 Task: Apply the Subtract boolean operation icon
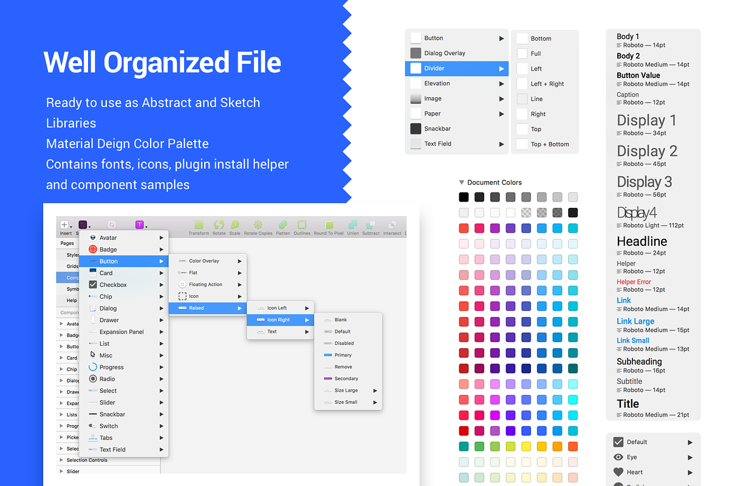pyautogui.click(x=371, y=225)
